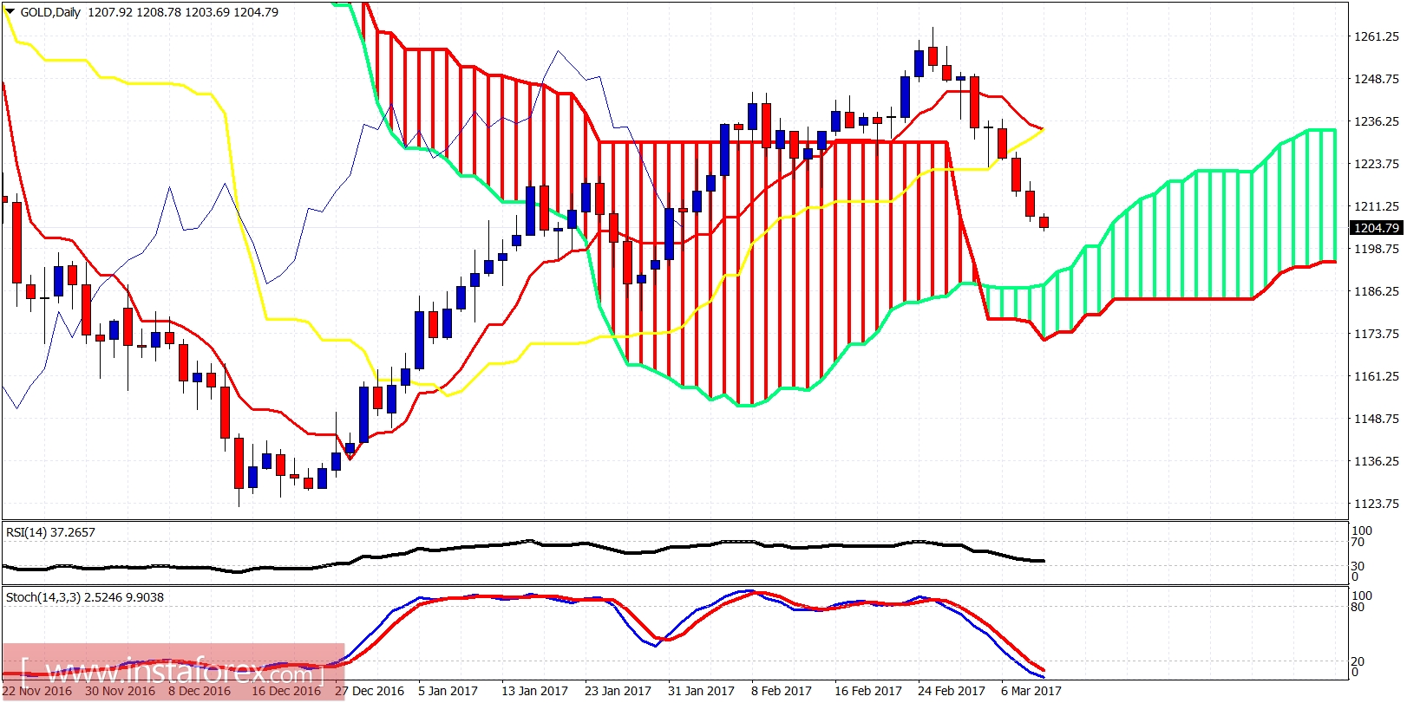Click the 1148.75 price axis label
The height and width of the screenshot is (703, 1407).
click(x=1377, y=419)
